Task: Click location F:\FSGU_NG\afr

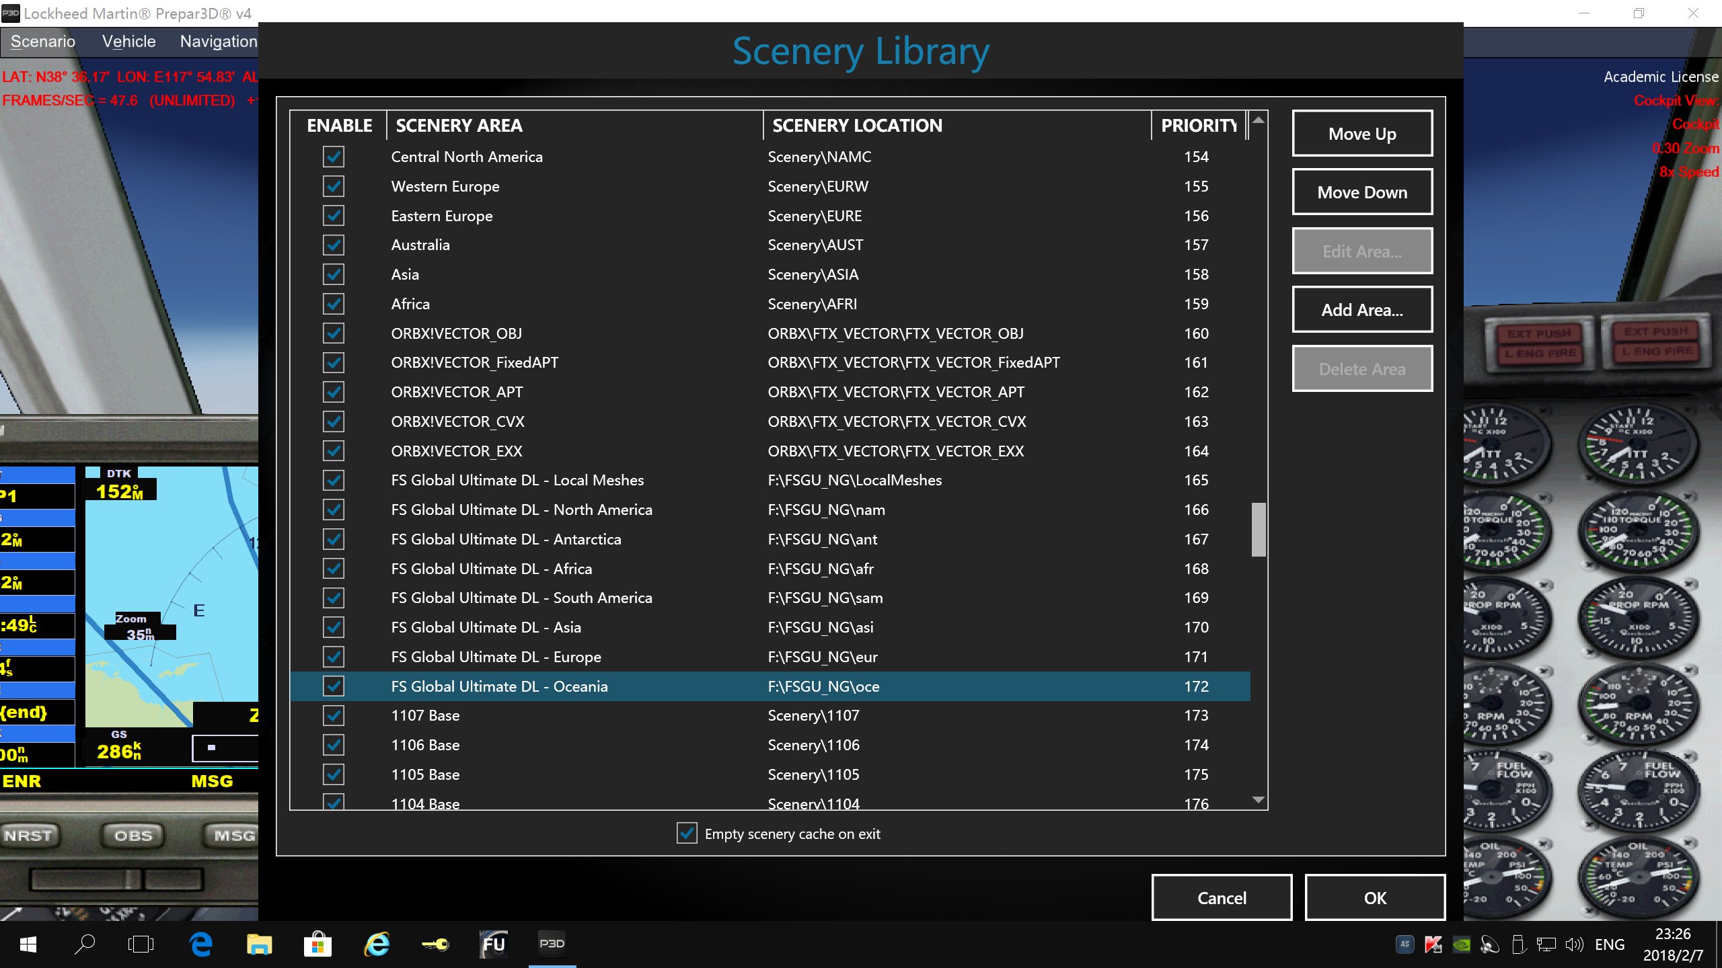Action: (821, 569)
